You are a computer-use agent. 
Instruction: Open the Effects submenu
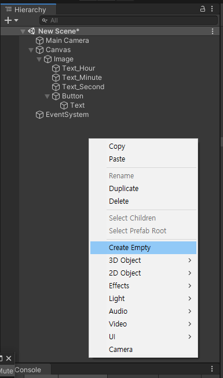(x=144, y=286)
